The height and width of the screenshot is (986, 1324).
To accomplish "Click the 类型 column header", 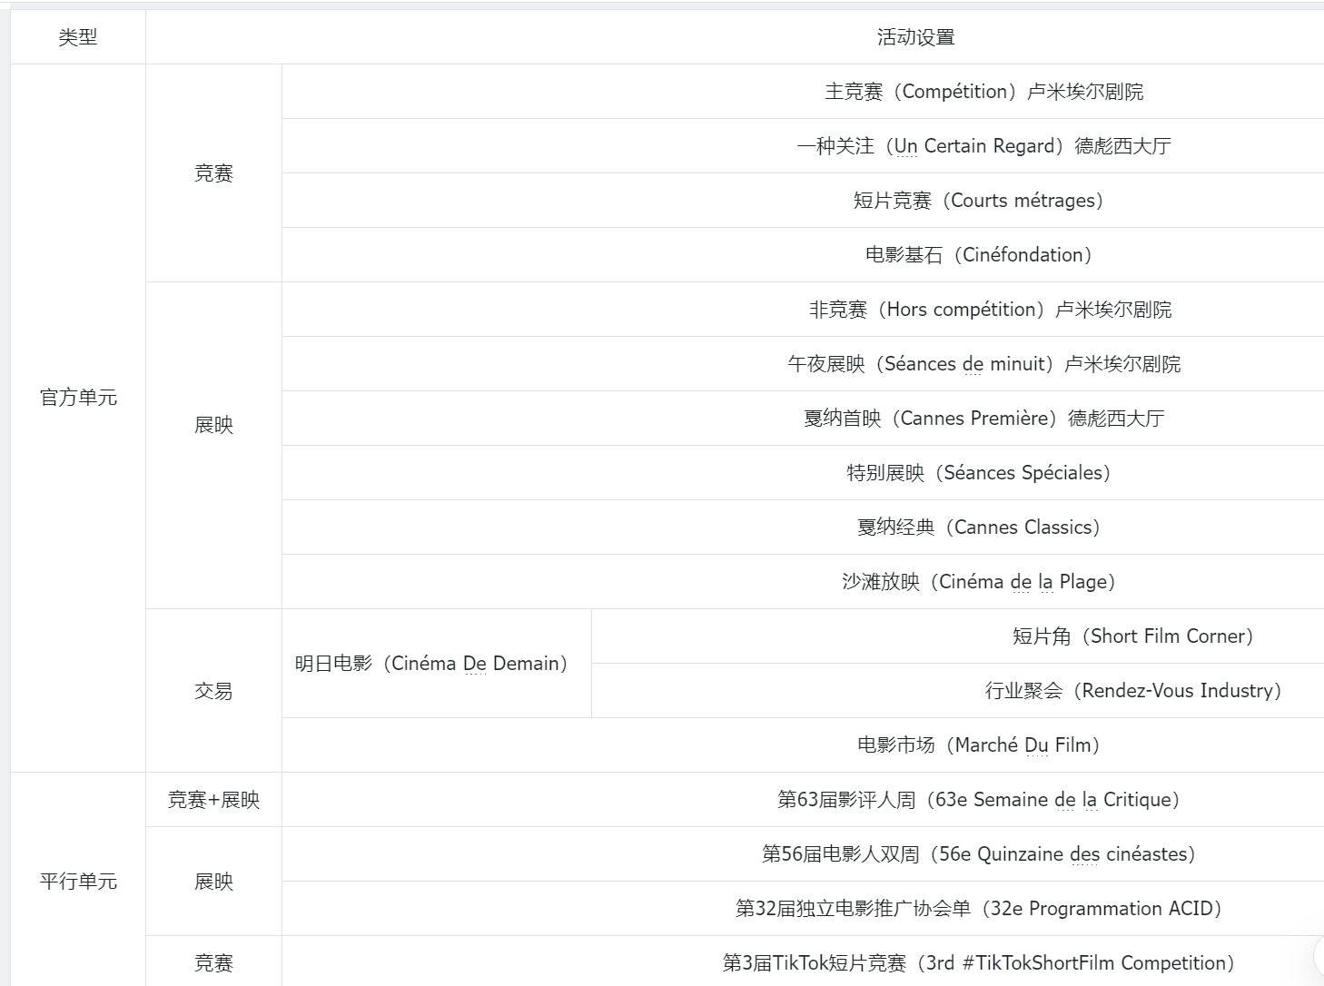I will coord(78,37).
